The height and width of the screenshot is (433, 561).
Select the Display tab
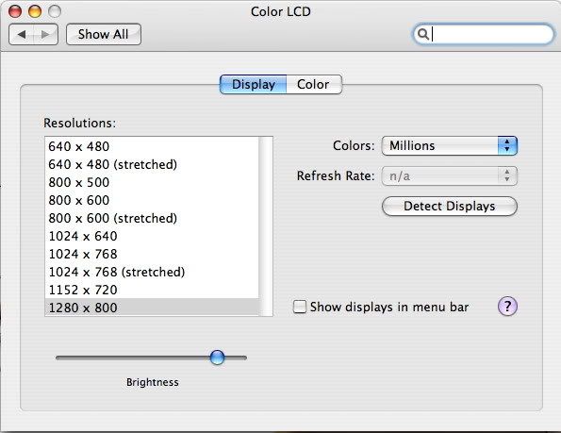(x=254, y=85)
